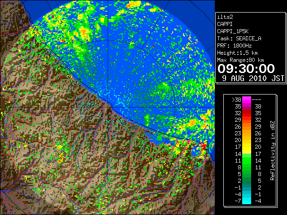Pick the magenta top band of the legend
Viewport: 287px width, 215px height.
click(247, 99)
